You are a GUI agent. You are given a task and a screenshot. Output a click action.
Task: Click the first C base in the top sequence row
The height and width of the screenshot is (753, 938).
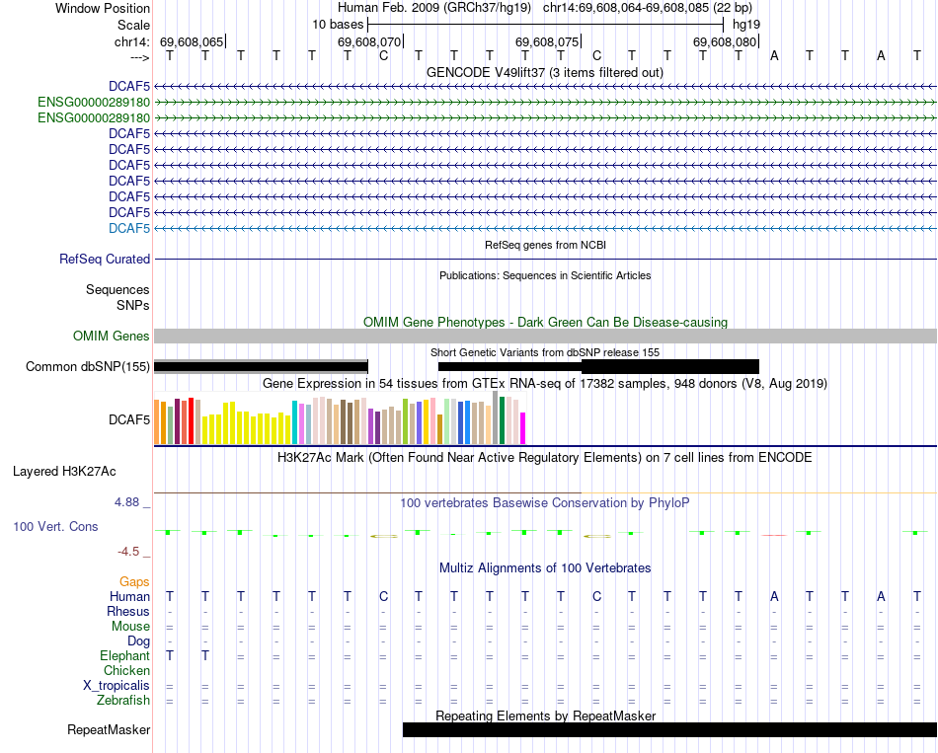click(x=383, y=56)
